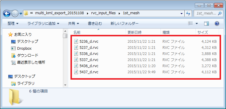Open Dropbox in the navigation pane
Screen dimensions: 226x109
pos(24,49)
